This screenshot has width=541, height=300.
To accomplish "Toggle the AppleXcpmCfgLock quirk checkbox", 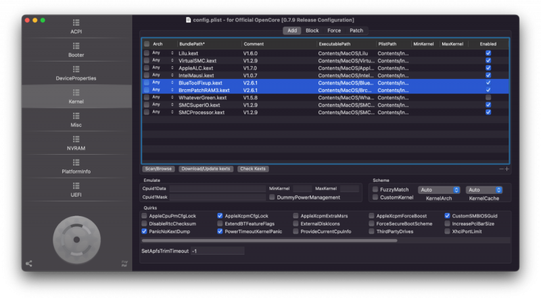I will [x=220, y=216].
